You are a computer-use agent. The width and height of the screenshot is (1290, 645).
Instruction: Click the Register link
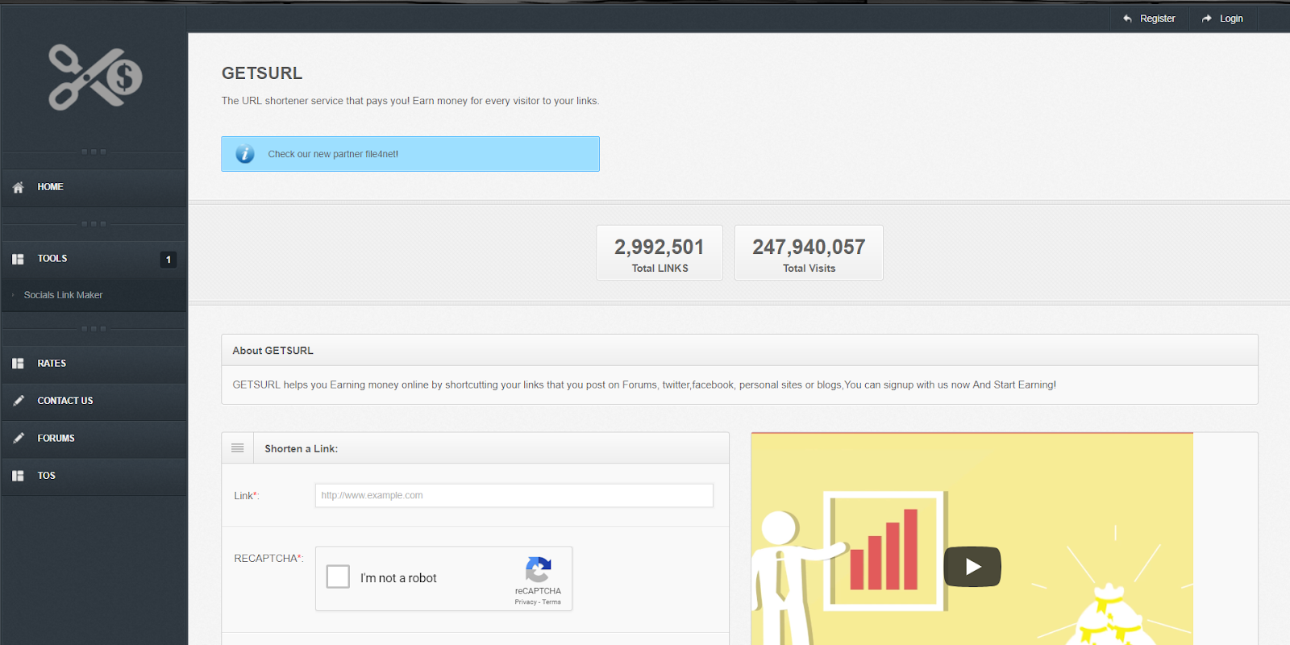tap(1149, 19)
